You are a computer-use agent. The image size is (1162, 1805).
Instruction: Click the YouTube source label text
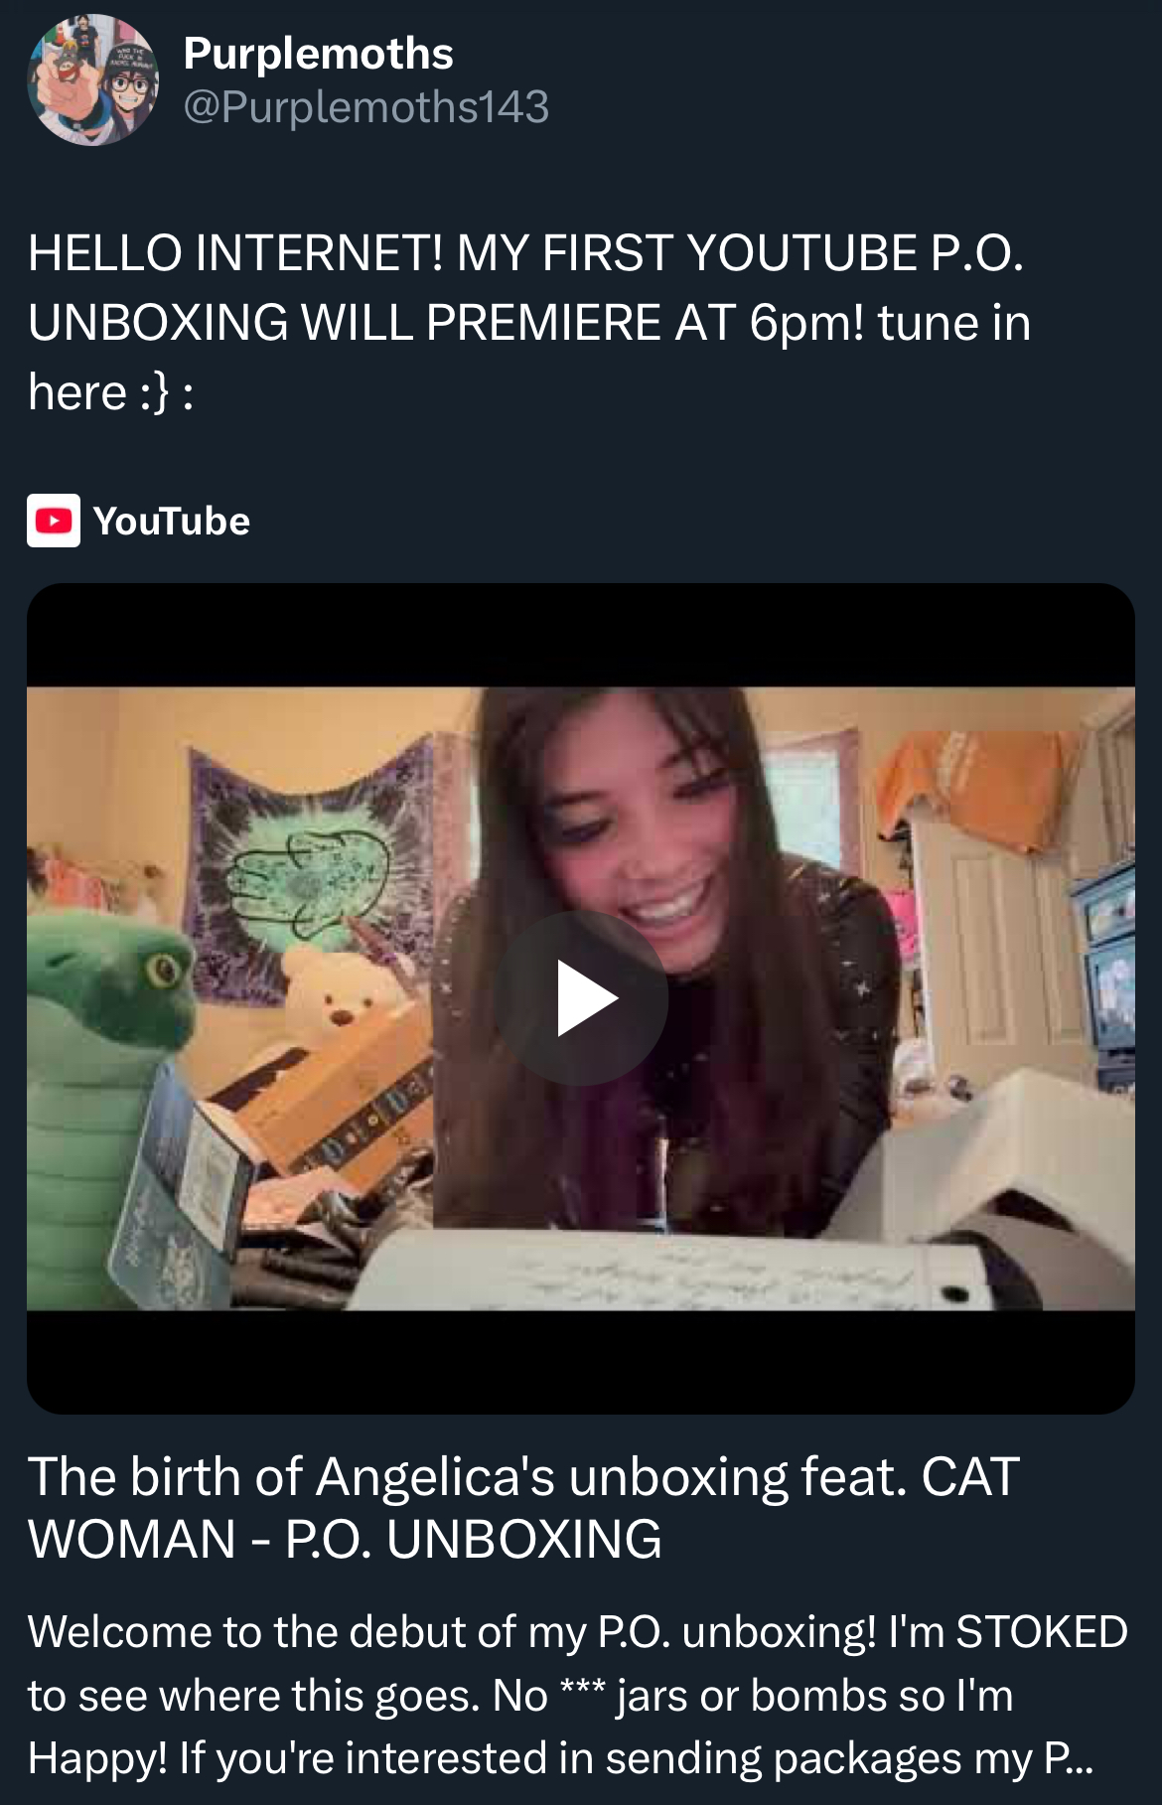point(172,522)
